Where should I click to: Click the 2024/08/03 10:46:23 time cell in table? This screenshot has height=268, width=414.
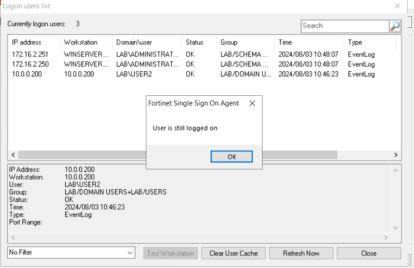pos(308,74)
